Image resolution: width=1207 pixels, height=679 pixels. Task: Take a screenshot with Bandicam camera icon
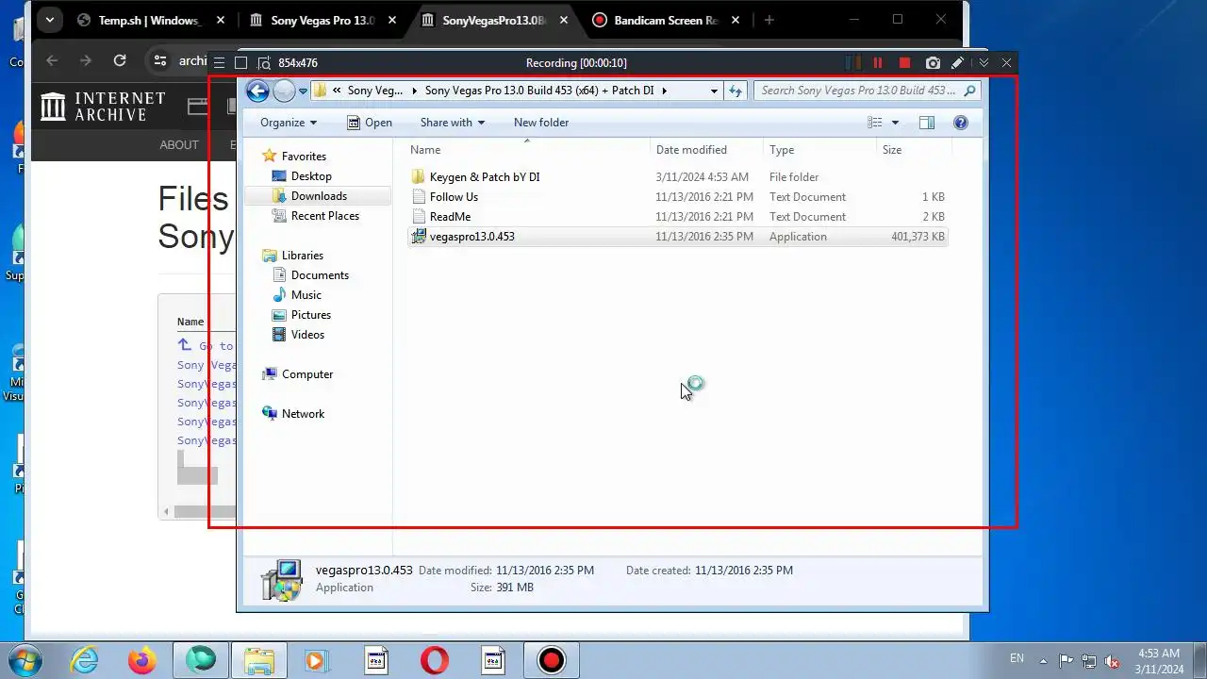(933, 63)
